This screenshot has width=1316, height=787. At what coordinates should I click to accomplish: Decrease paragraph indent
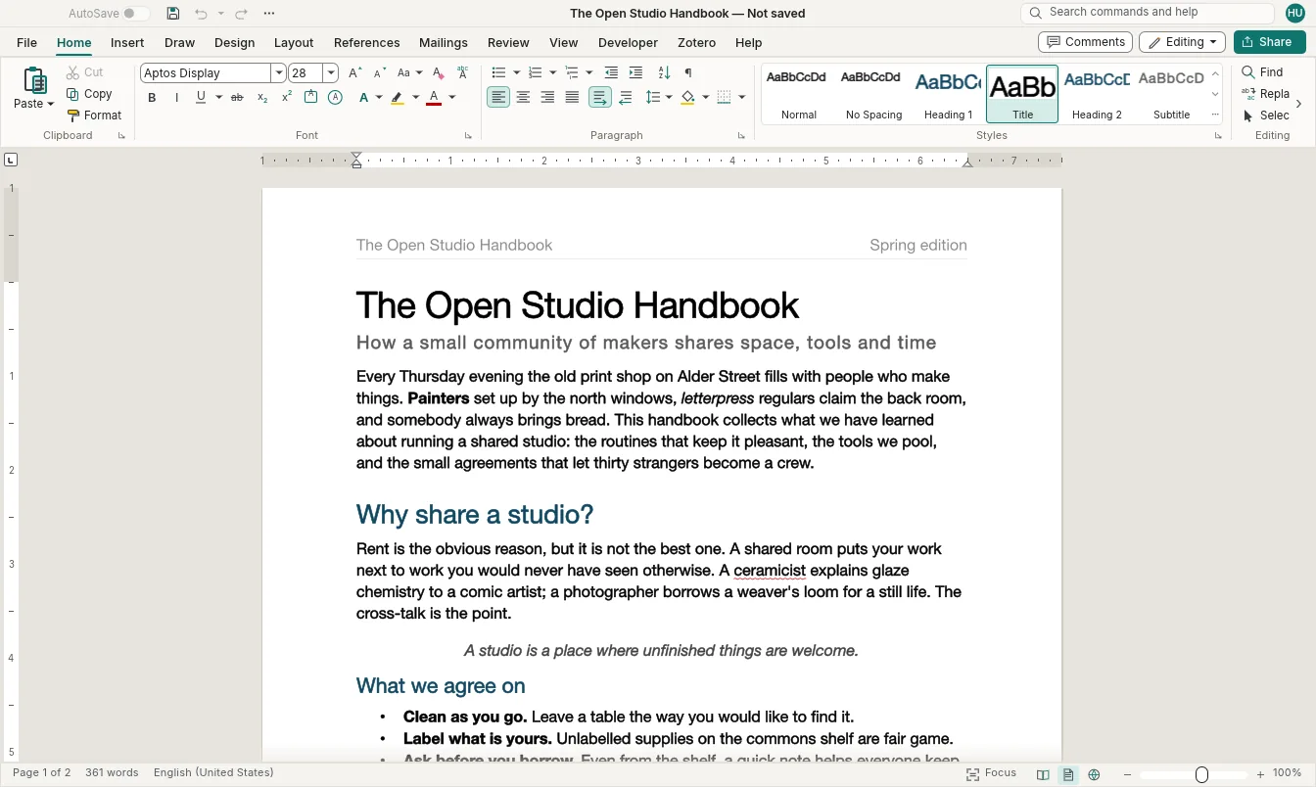point(611,72)
